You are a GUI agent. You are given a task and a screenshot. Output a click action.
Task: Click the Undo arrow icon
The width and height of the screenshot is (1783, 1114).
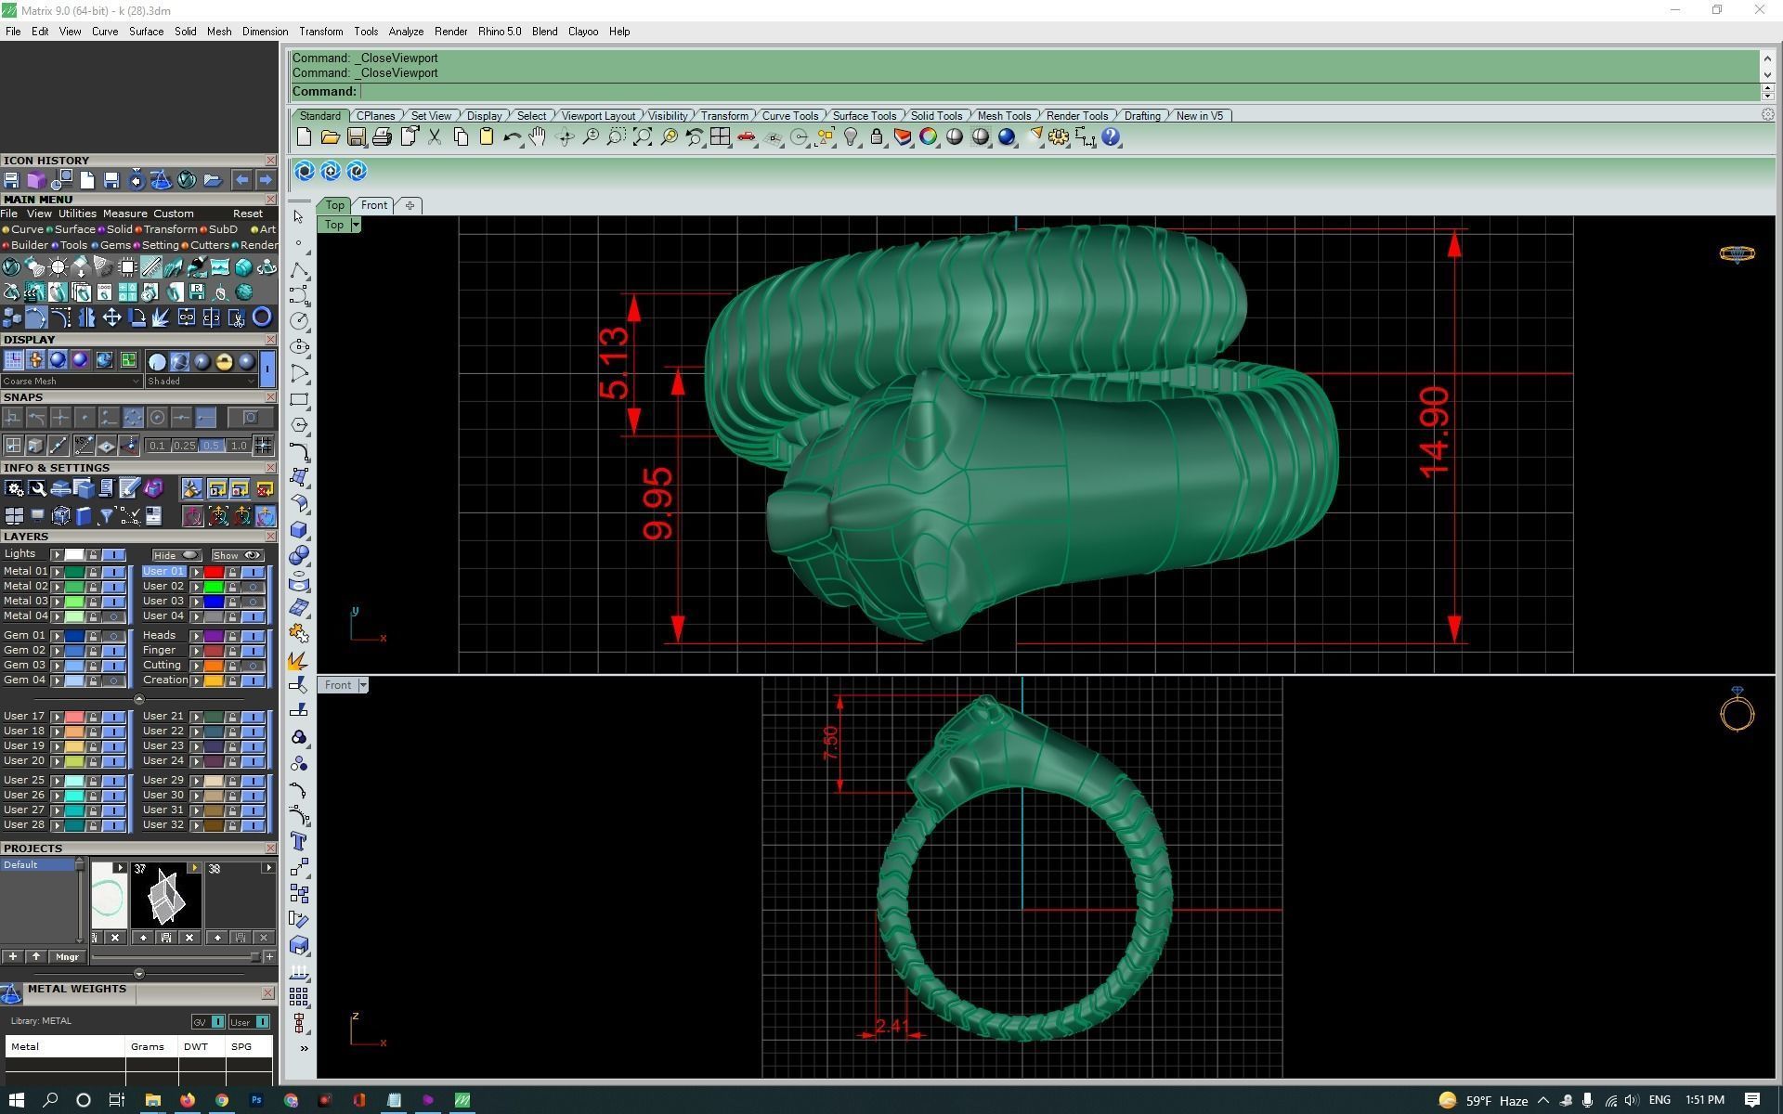pos(512,137)
